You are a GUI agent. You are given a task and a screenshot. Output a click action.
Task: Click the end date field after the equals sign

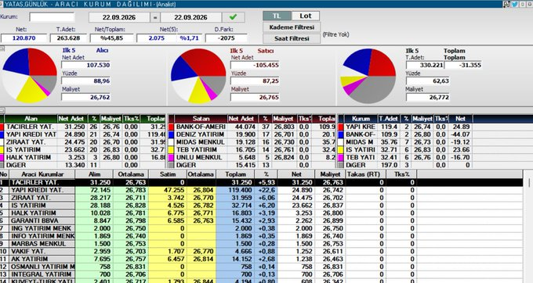(x=190, y=17)
